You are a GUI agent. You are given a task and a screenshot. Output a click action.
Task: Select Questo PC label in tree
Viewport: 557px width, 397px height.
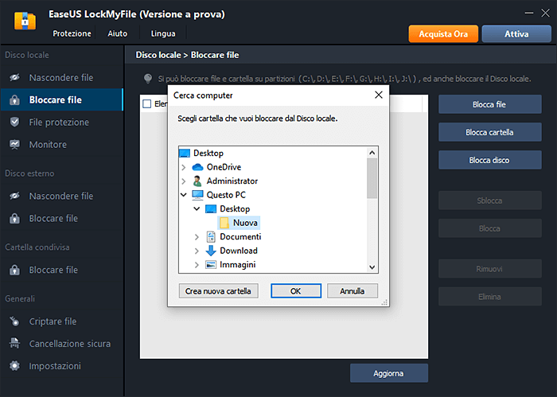(x=226, y=195)
